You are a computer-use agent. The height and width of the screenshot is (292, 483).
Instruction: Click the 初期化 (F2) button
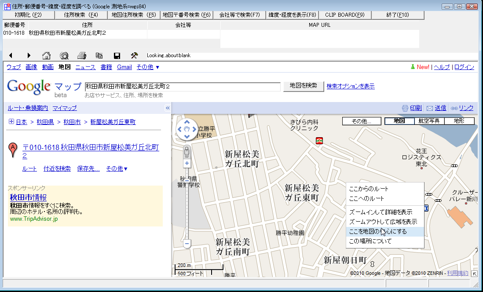click(x=28, y=15)
